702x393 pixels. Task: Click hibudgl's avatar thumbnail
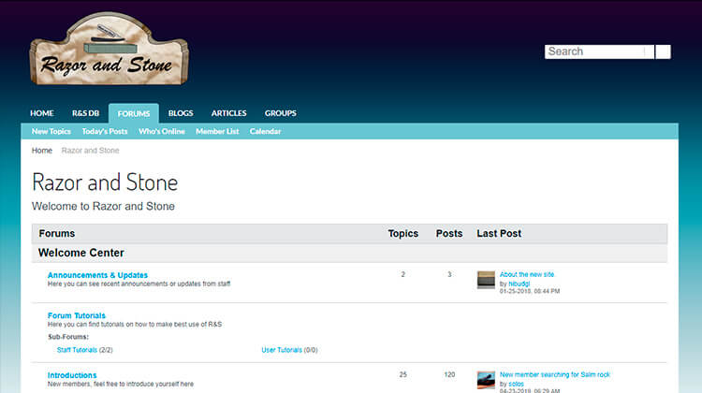coord(486,280)
